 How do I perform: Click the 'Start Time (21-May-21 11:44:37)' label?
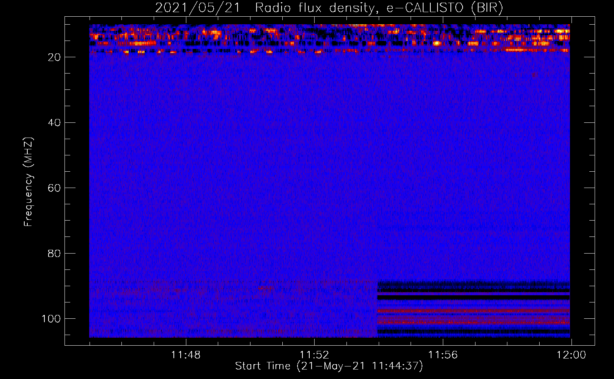coord(329,366)
